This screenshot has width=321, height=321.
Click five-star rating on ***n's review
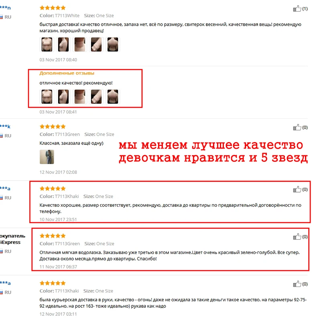(x=53, y=8)
